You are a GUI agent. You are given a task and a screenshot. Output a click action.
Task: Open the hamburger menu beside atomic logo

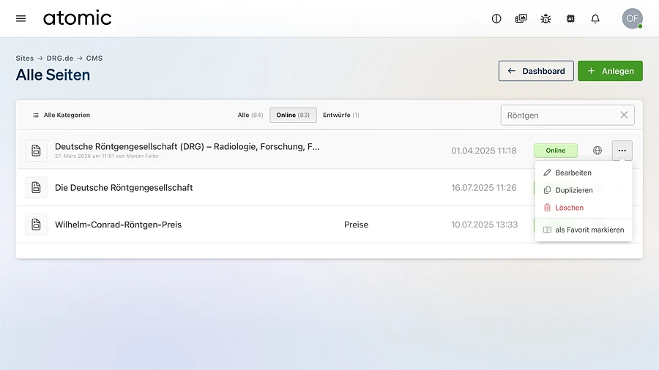click(x=21, y=18)
